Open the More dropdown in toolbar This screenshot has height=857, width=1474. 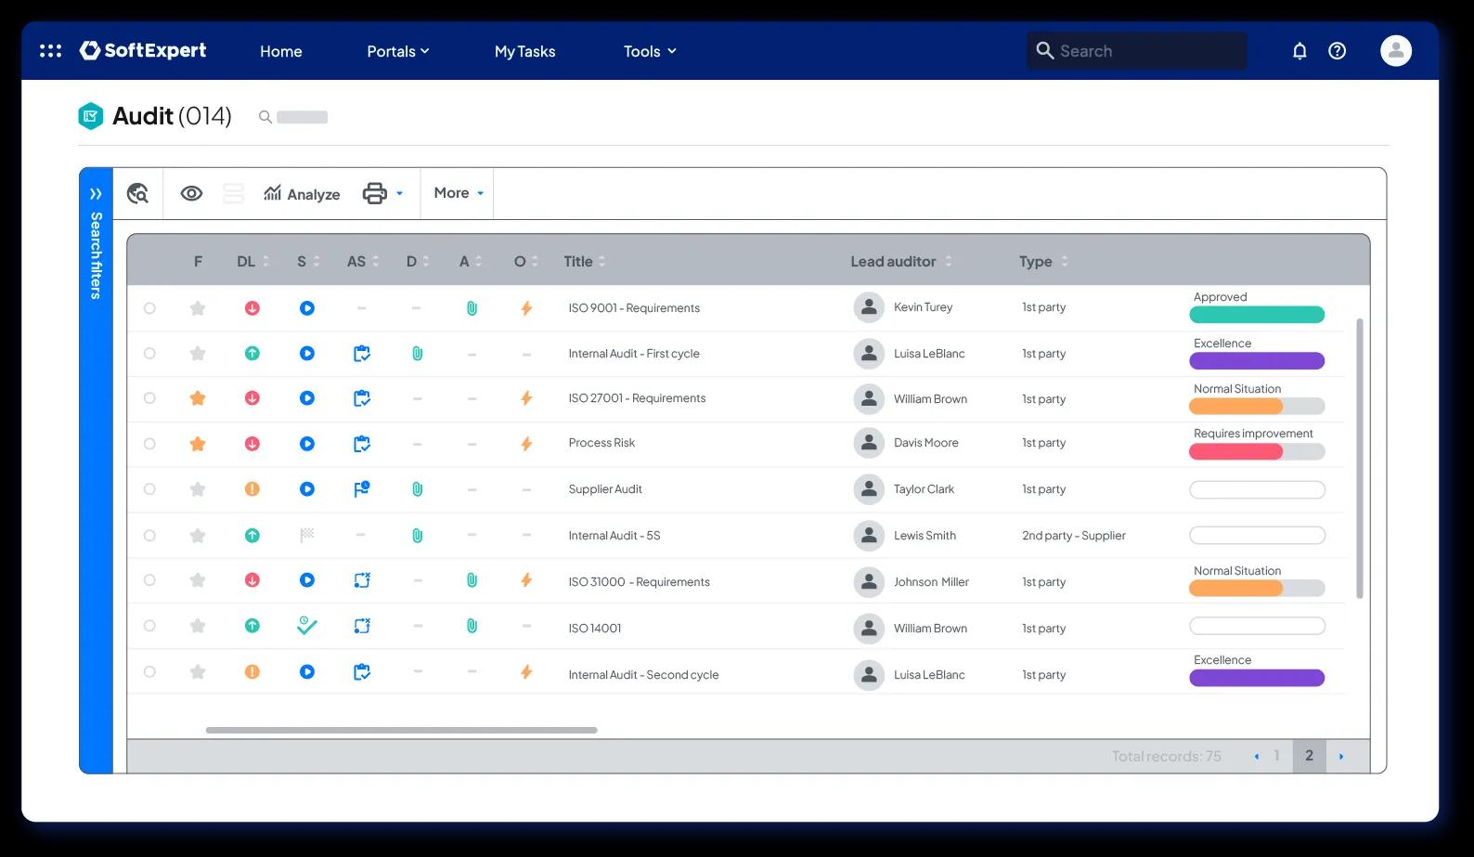459,193
